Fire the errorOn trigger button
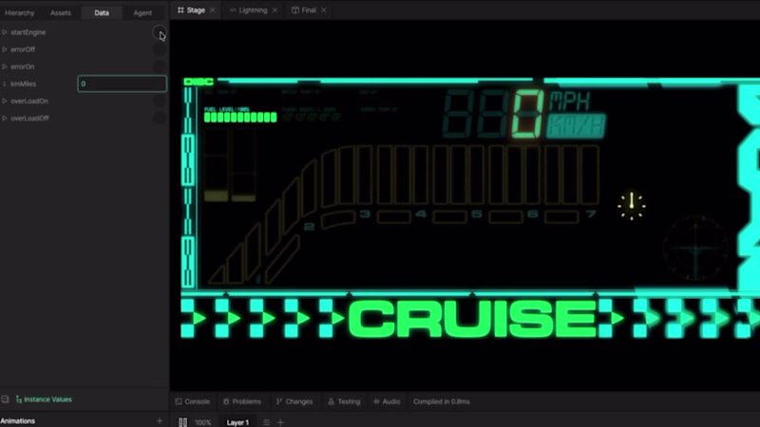This screenshot has width=760, height=427. click(x=159, y=66)
